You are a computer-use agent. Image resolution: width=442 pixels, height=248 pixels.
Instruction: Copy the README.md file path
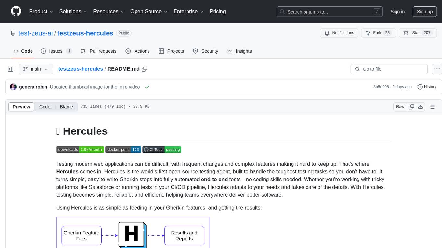point(145,69)
